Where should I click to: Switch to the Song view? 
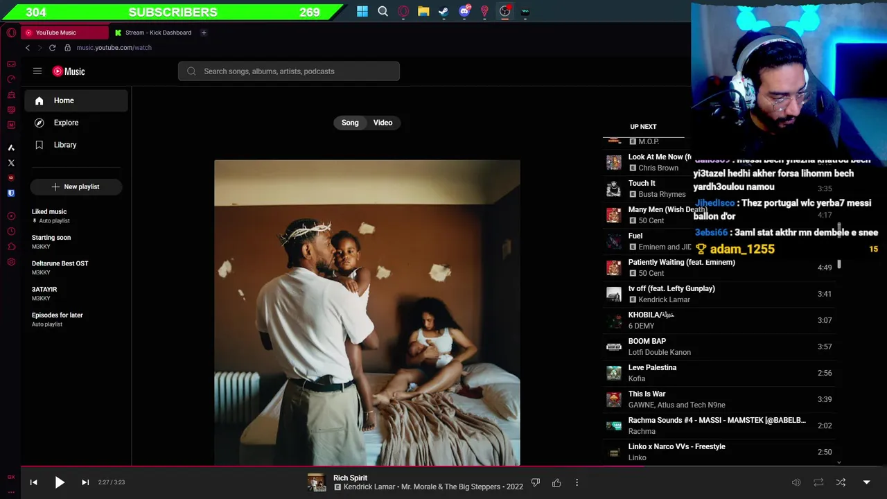pyautogui.click(x=350, y=123)
